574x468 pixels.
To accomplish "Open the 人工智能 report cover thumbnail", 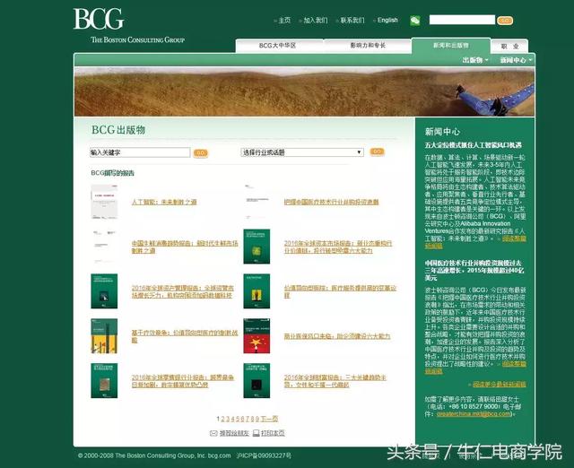I will (x=104, y=202).
